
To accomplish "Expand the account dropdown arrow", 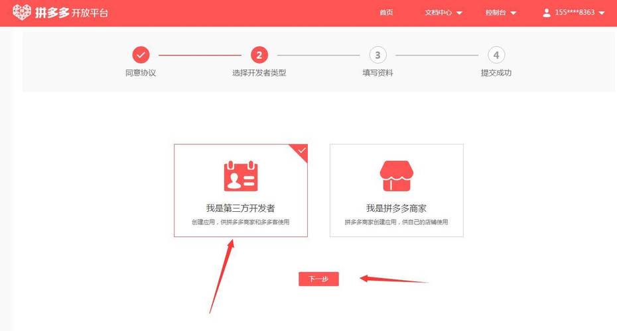I will pyautogui.click(x=601, y=13).
